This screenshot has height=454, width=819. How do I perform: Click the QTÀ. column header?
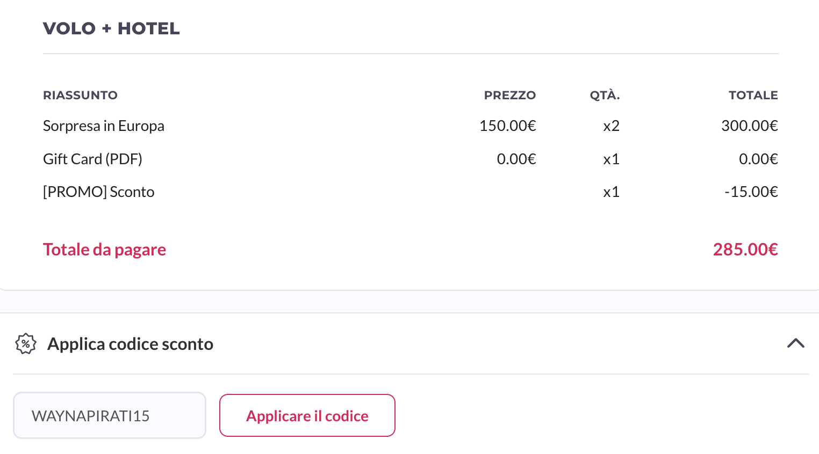tap(605, 96)
